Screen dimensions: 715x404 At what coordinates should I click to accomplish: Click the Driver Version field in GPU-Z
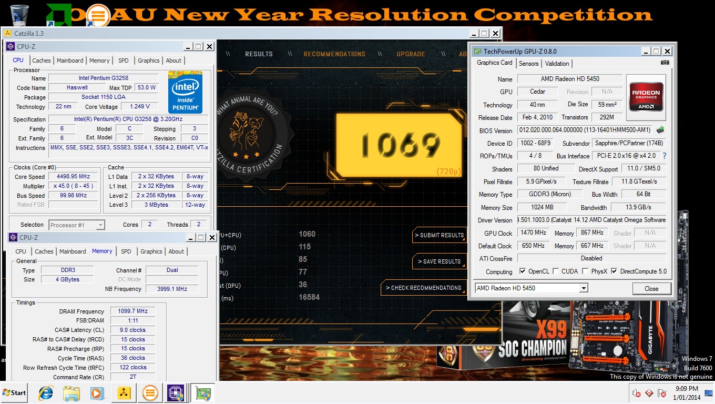pos(591,220)
